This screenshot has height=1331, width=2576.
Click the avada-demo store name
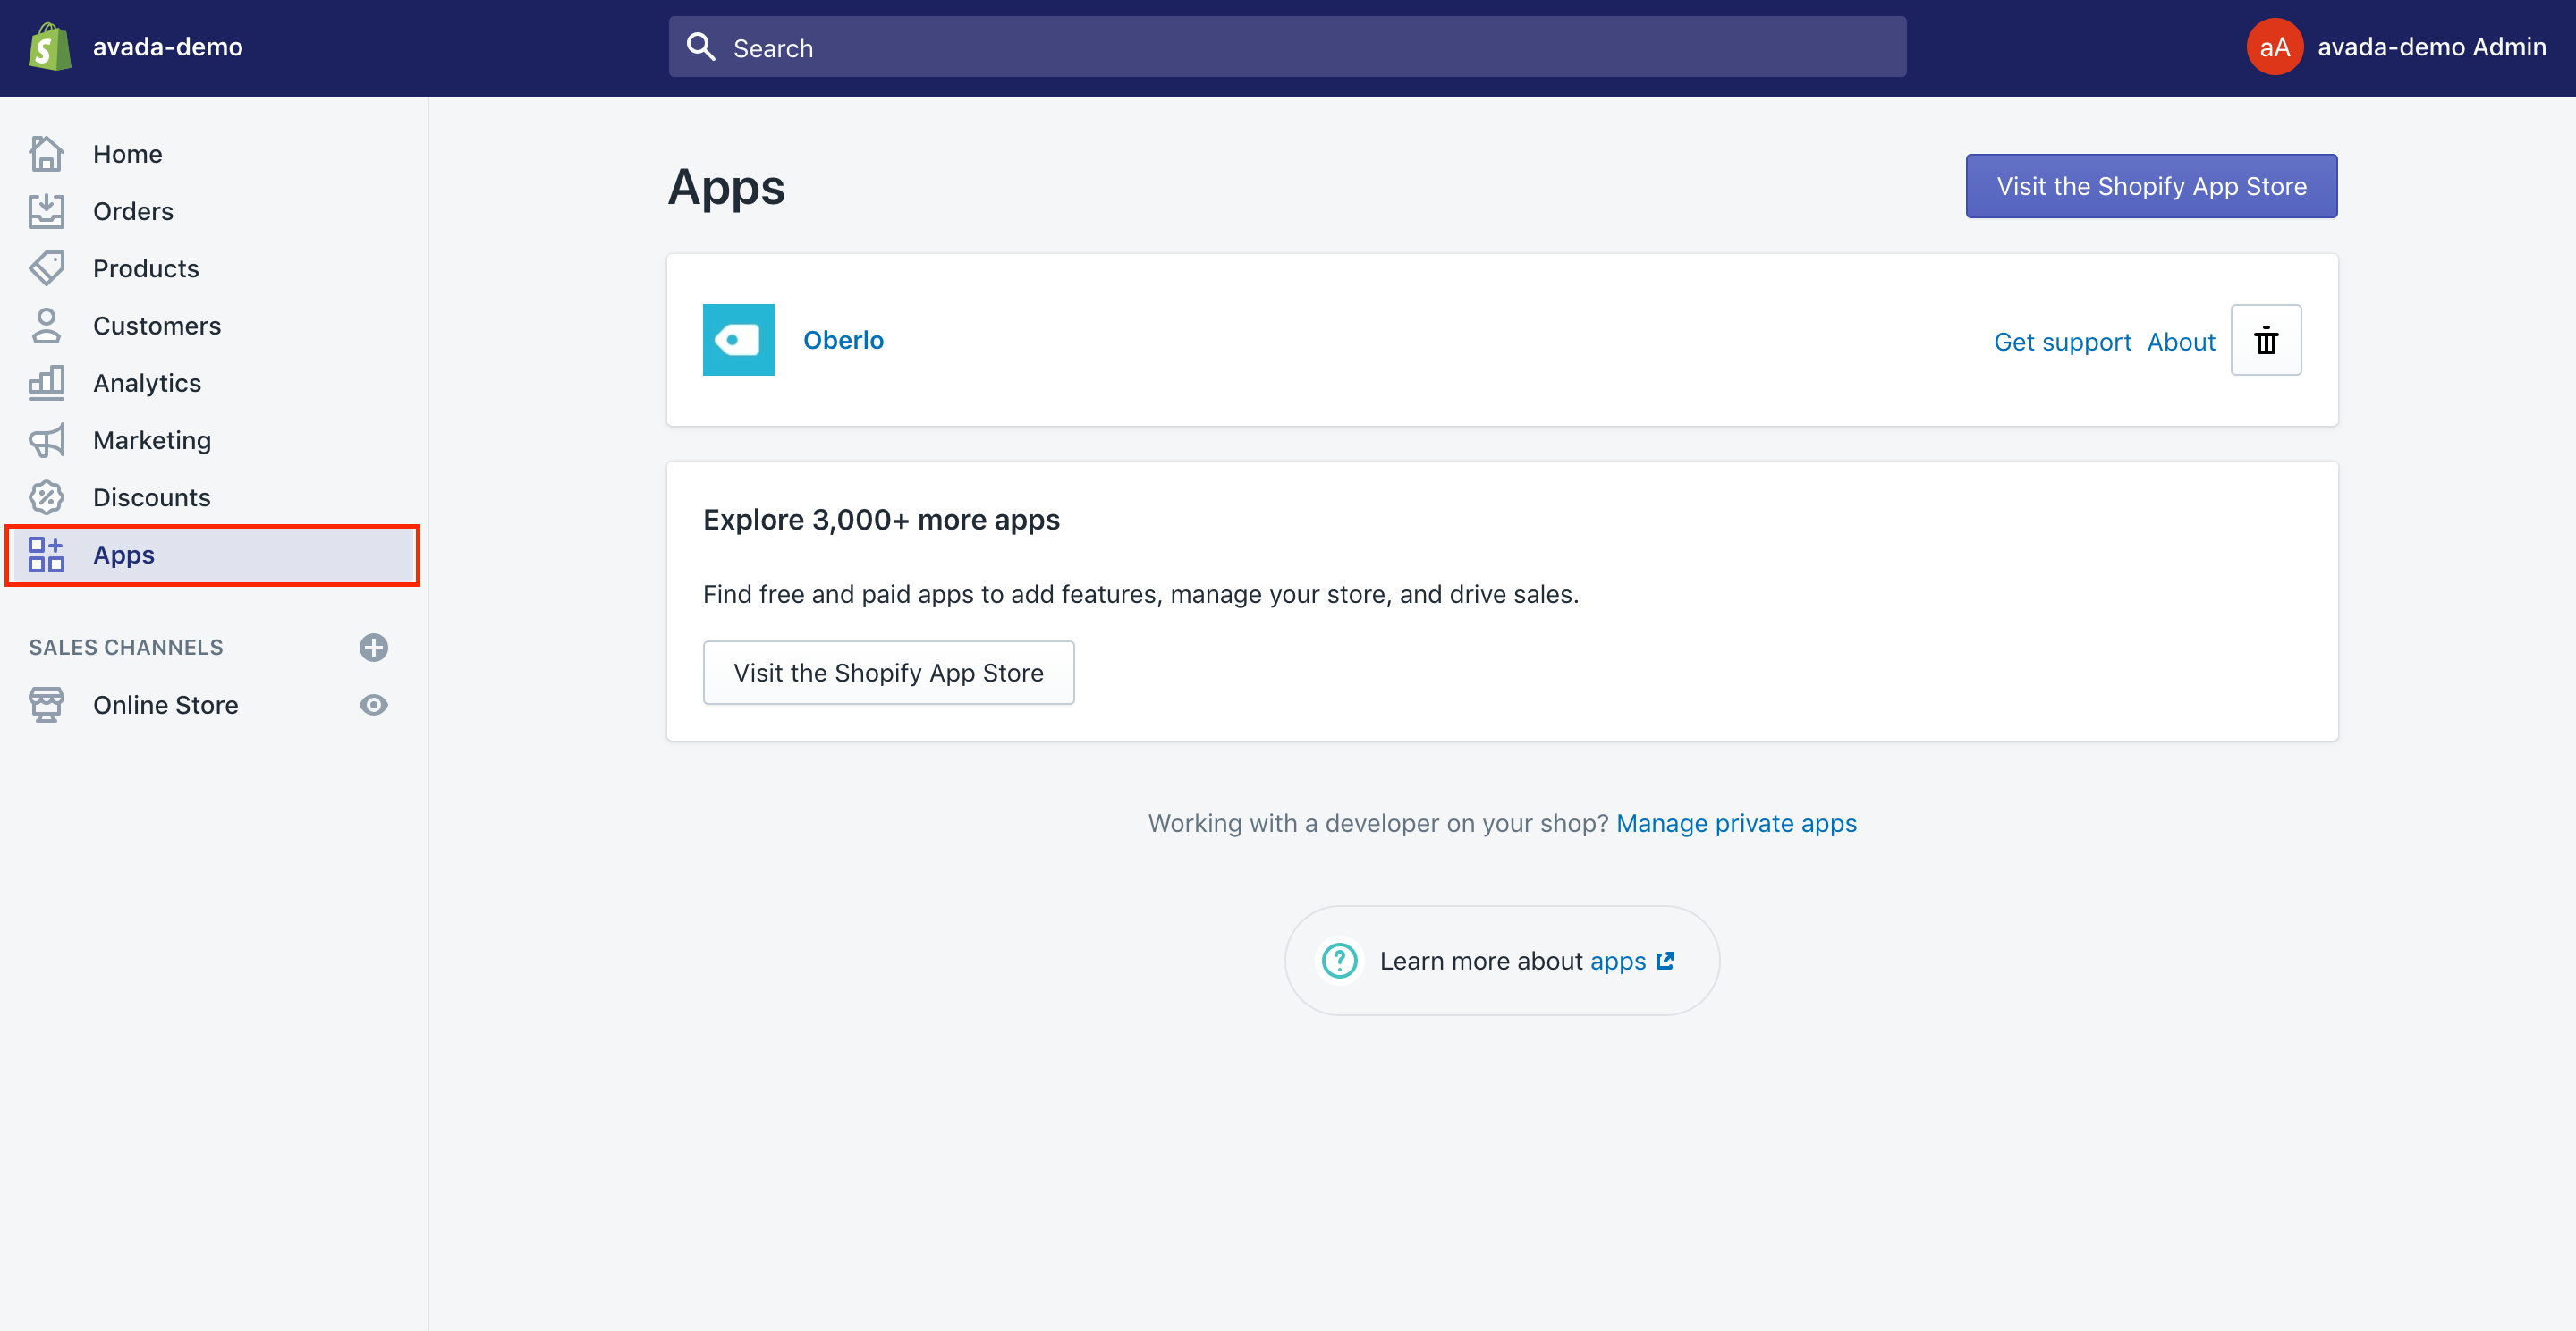tap(167, 47)
